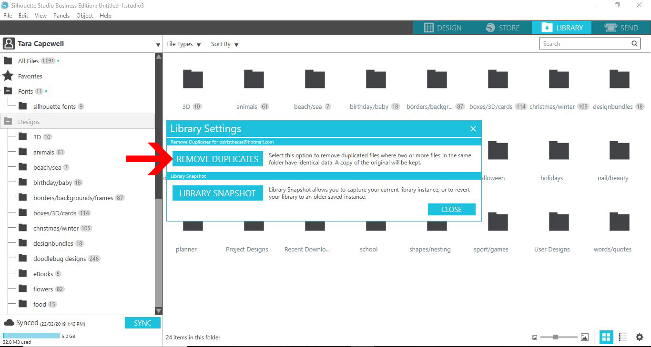Click the Tara Capewell user account icon
The height and width of the screenshot is (347, 651).
(x=9, y=44)
